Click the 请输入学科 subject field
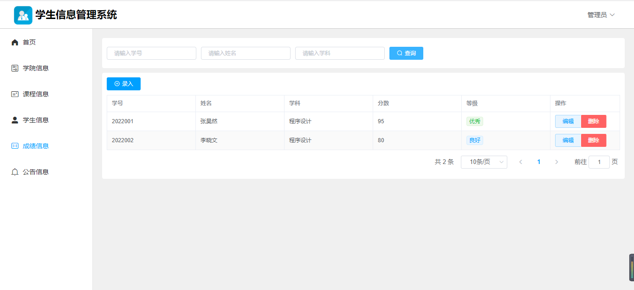The height and width of the screenshot is (290, 634). click(x=340, y=53)
